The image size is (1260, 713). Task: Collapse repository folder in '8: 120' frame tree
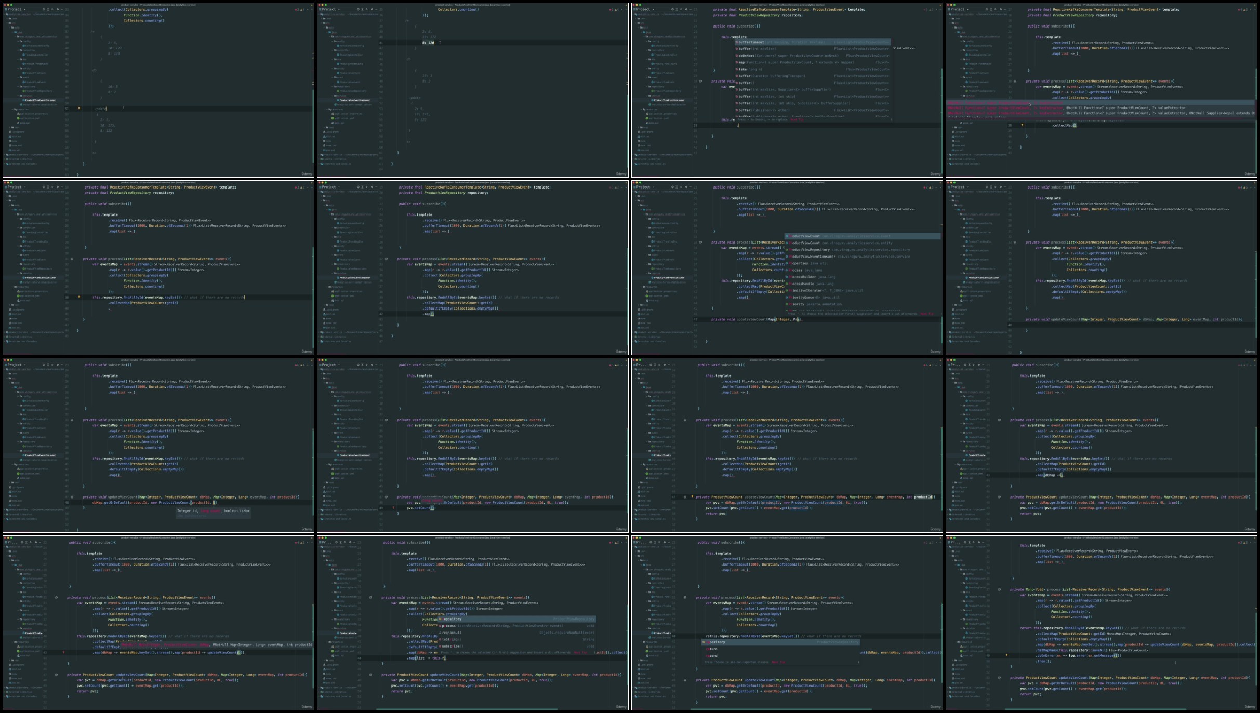332,87
